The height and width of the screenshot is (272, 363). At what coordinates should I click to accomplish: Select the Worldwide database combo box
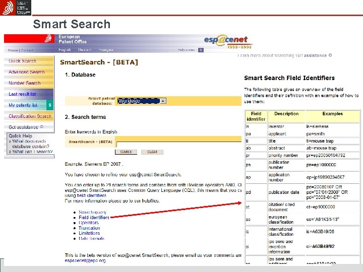[x=142, y=101]
